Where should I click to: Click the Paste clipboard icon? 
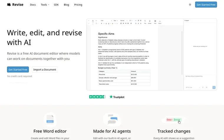click(x=93, y=21)
